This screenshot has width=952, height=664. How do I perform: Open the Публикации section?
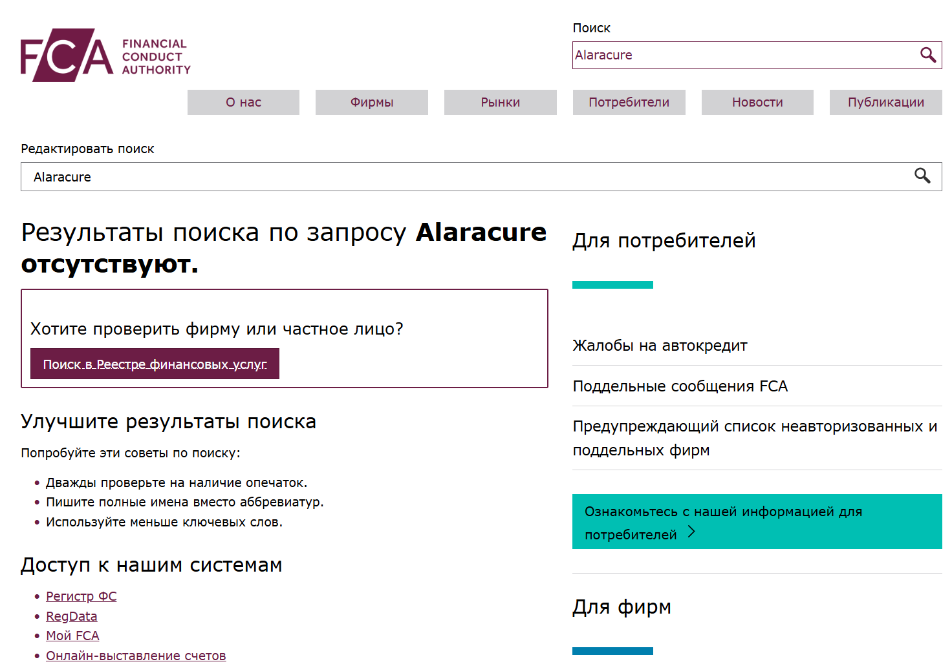885,101
